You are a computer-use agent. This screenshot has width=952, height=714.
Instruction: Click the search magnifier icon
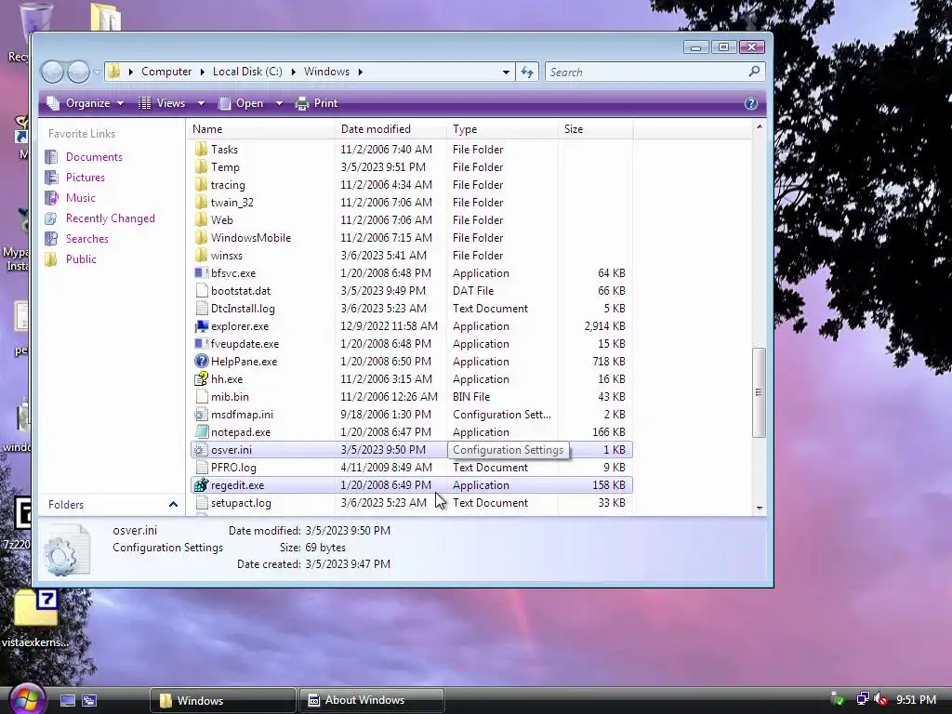pyautogui.click(x=753, y=72)
